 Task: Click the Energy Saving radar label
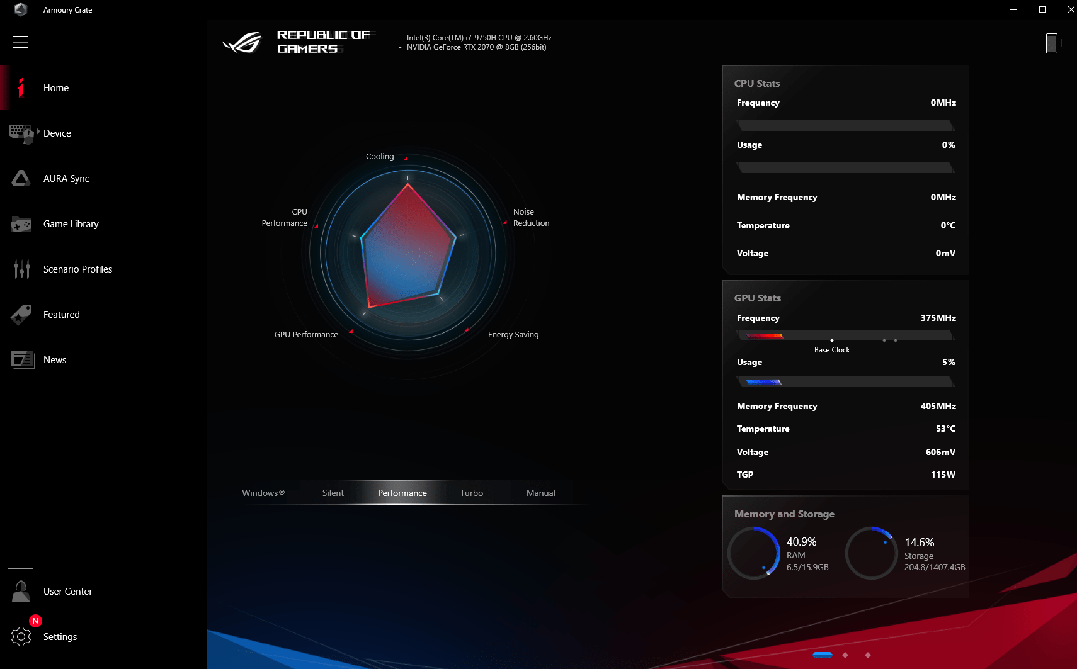click(513, 335)
